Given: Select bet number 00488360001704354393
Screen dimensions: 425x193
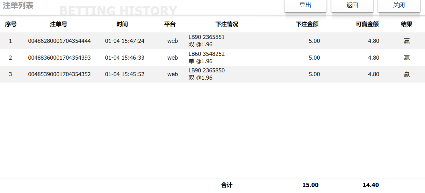Looking at the screenshot, I should (x=59, y=58).
